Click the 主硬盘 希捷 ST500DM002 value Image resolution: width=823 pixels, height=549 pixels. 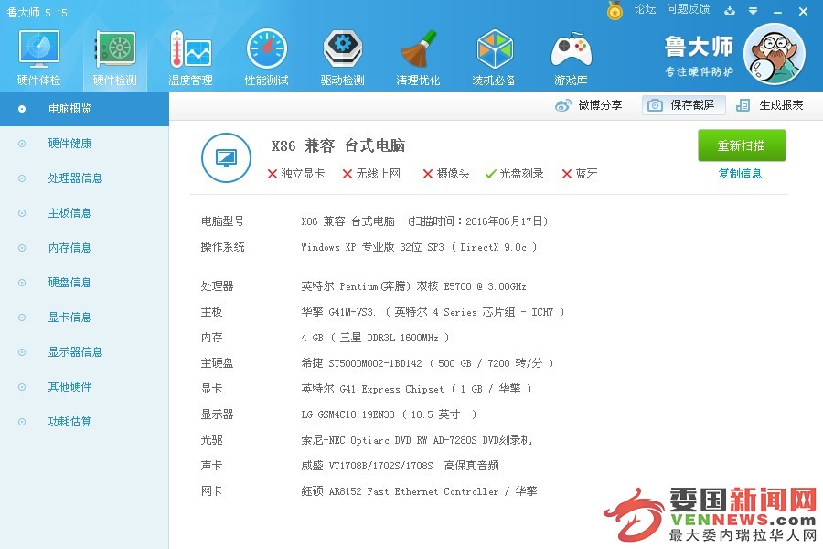(x=427, y=363)
